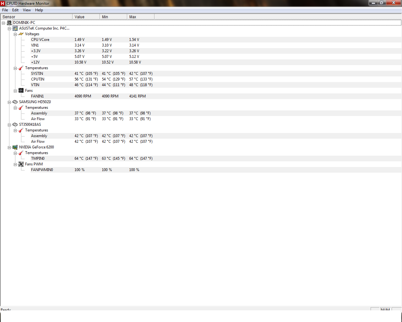Viewport: 402px width, 322px height.
Task: Select the TMPIN0 row label
Action: (x=38, y=158)
